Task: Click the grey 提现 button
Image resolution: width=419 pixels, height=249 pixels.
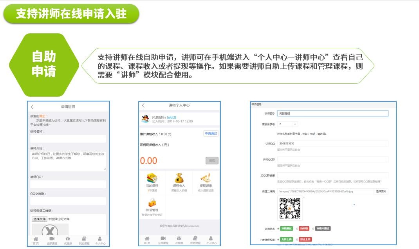Action: 212,161
